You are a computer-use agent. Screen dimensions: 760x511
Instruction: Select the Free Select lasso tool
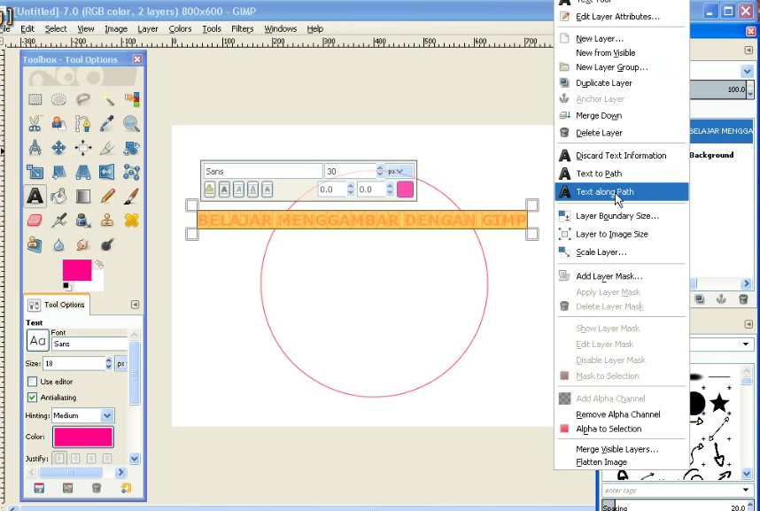[x=83, y=99]
